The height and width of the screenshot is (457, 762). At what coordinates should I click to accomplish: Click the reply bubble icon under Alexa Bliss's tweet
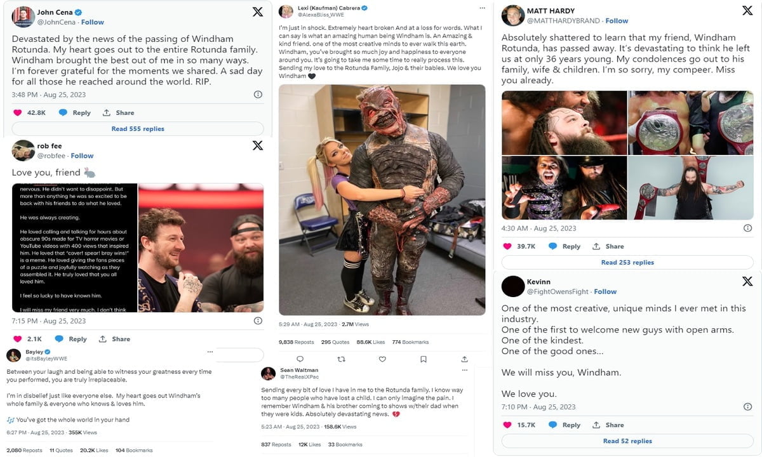click(x=300, y=359)
